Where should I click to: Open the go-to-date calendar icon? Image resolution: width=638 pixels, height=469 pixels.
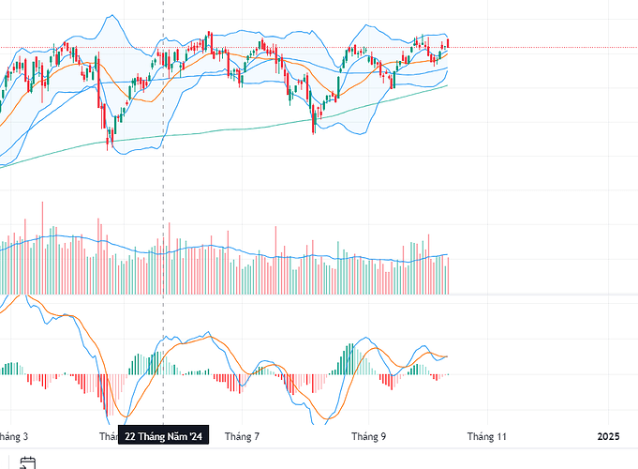pos(27,461)
